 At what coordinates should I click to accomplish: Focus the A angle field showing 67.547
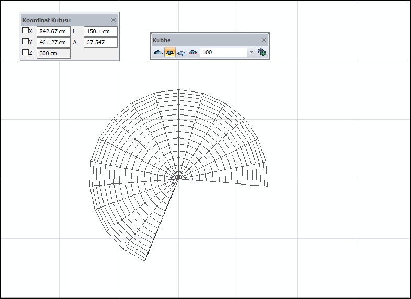point(100,42)
